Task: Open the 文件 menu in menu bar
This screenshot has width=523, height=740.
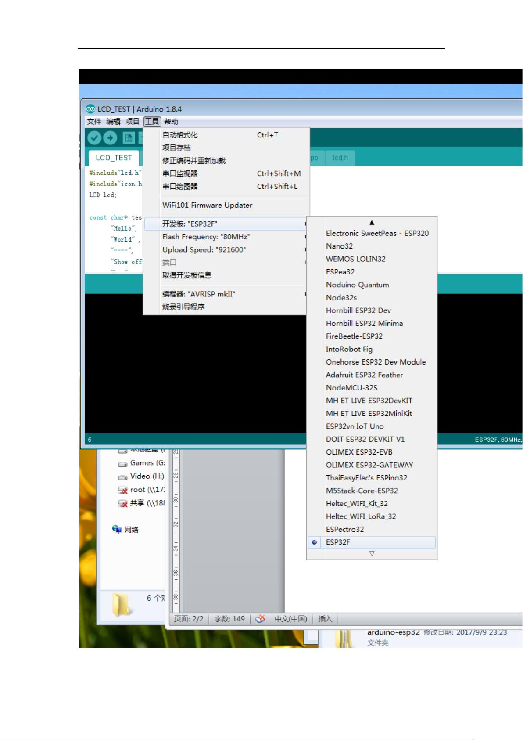Action: (x=93, y=122)
